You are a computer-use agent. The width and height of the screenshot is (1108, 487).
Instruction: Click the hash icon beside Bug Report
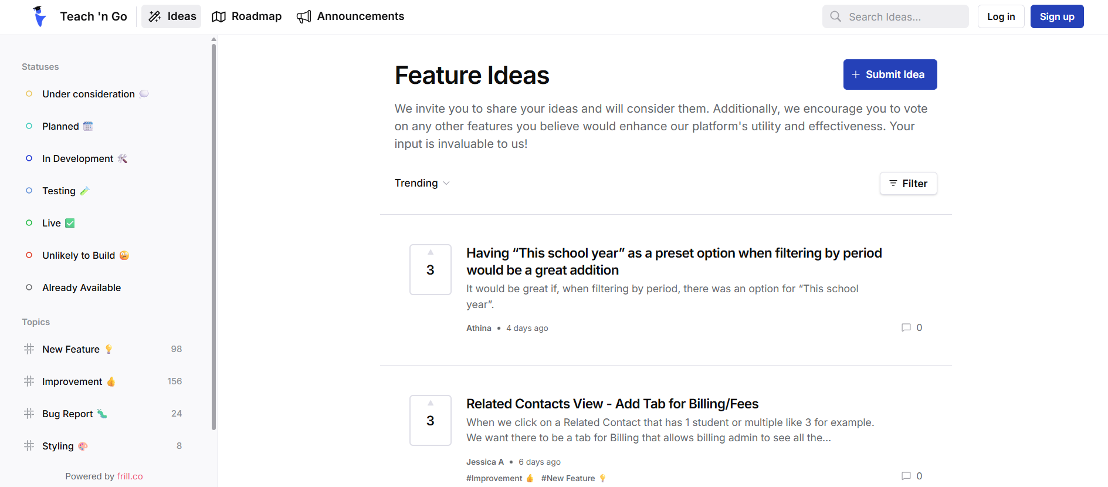(x=29, y=414)
